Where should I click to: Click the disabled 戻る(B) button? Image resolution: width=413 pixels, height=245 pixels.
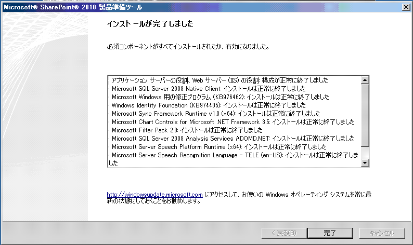pos(284,233)
